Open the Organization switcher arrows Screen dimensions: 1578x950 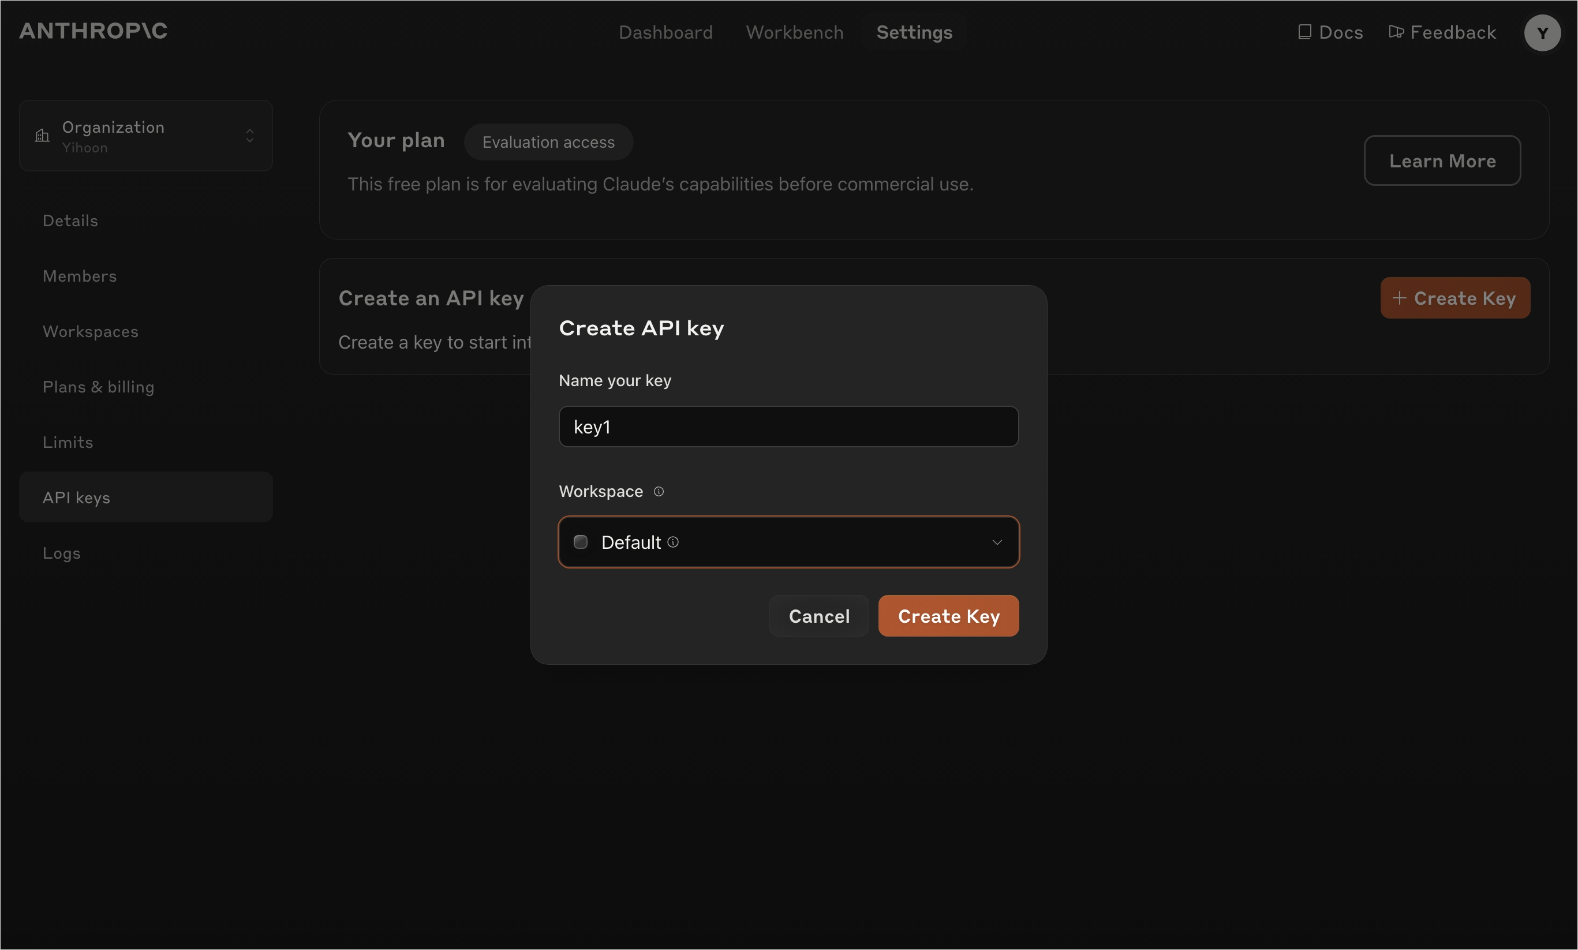pyautogui.click(x=250, y=136)
